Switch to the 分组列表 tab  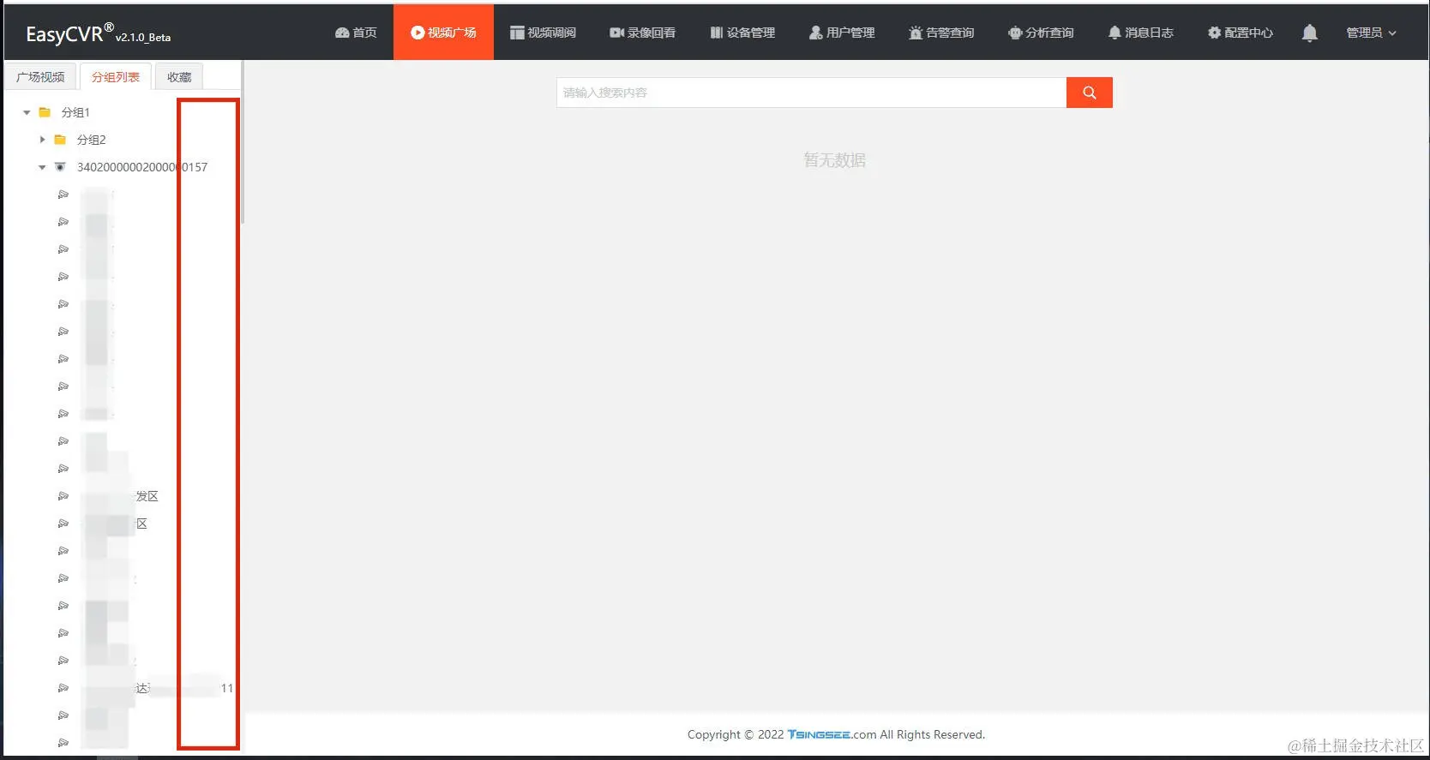[x=116, y=77]
